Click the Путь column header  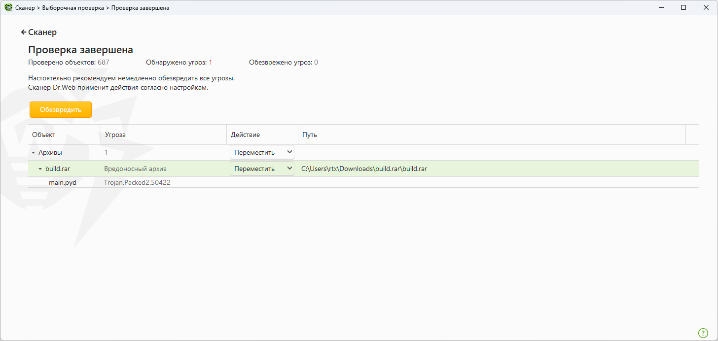coord(492,135)
